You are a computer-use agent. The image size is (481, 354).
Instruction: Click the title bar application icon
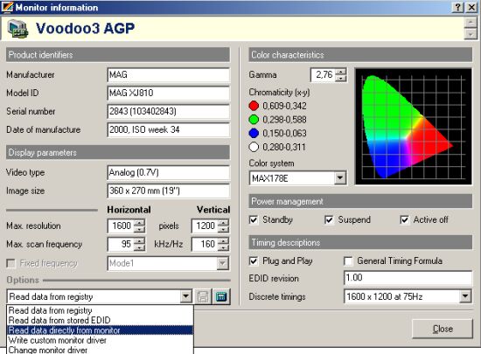click(x=7, y=7)
